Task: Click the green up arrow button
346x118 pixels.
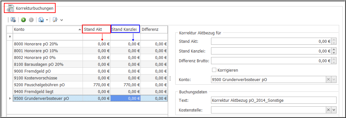Action: pos(23,20)
